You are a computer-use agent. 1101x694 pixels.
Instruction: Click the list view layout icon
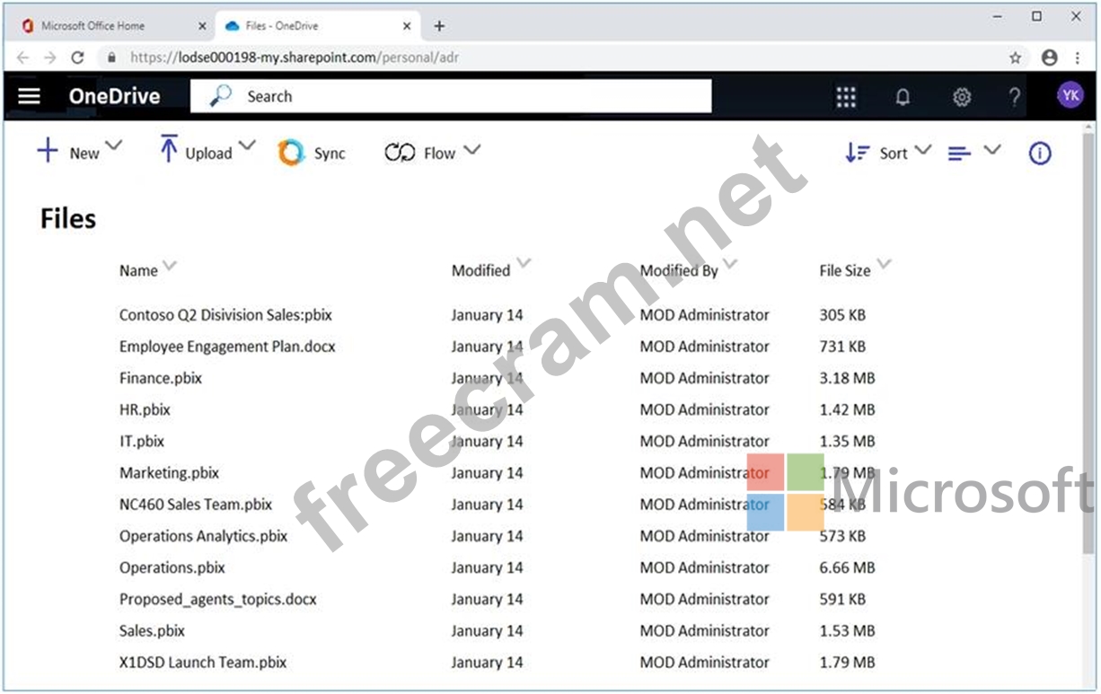tap(959, 154)
